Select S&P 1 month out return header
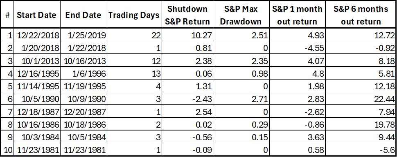397x157 pixels. click(297, 15)
